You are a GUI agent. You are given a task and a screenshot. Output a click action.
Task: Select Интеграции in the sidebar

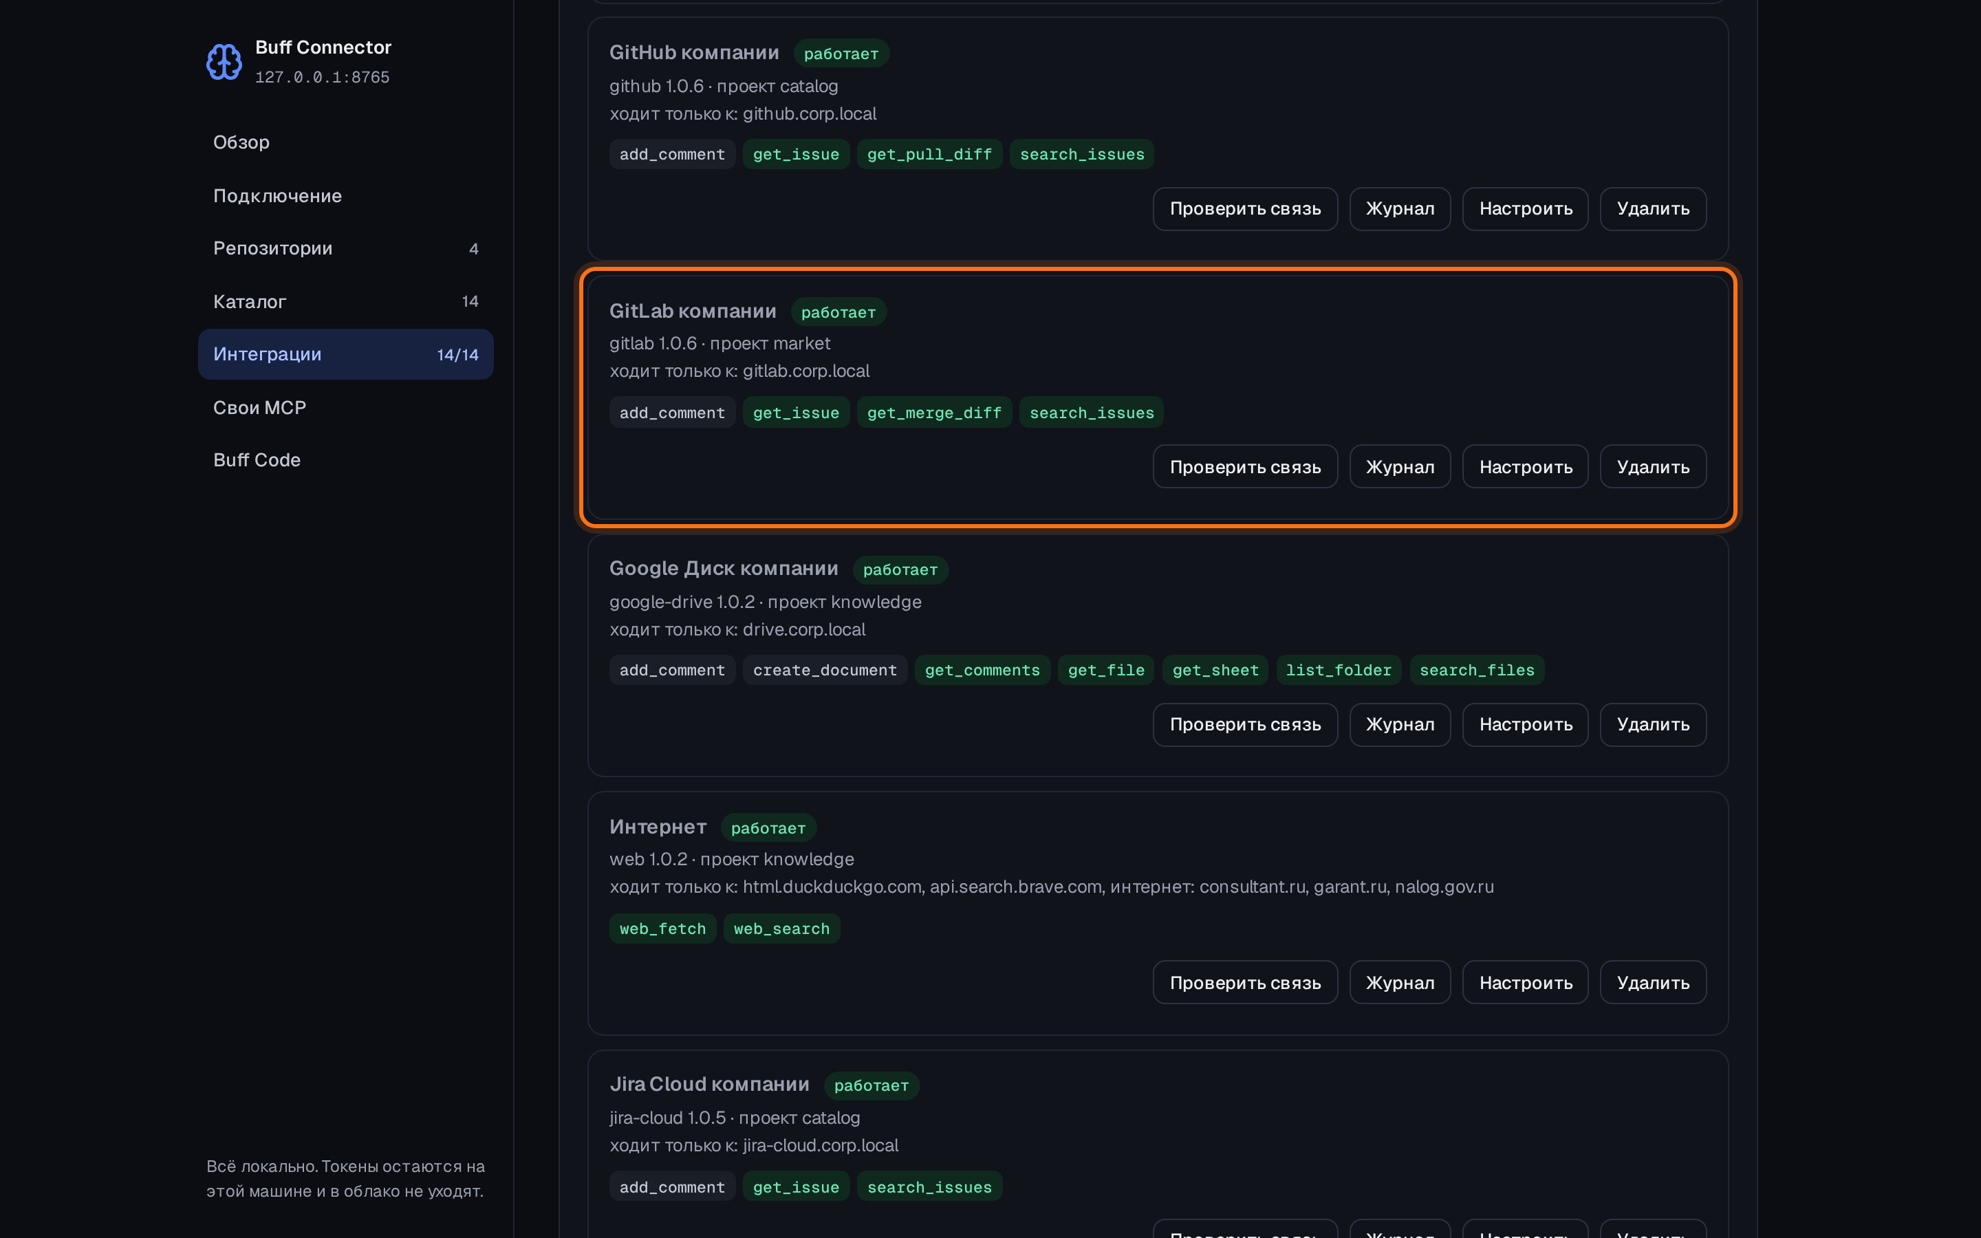click(345, 354)
